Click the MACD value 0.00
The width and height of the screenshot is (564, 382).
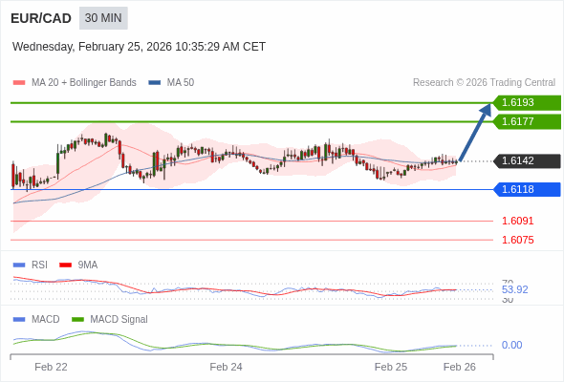click(x=511, y=345)
